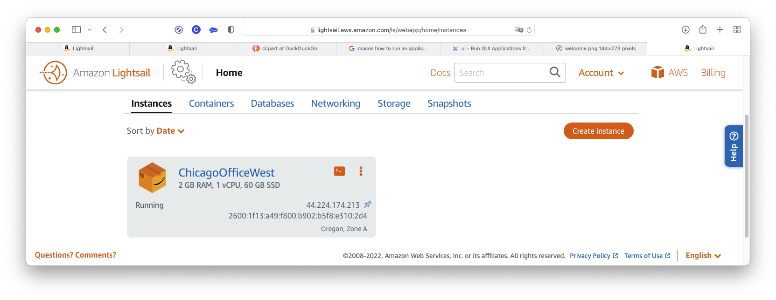The width and height of the screenshot is (776, 300).
Task: Toggle the Safari sidebar
Action: coord(77,29)
